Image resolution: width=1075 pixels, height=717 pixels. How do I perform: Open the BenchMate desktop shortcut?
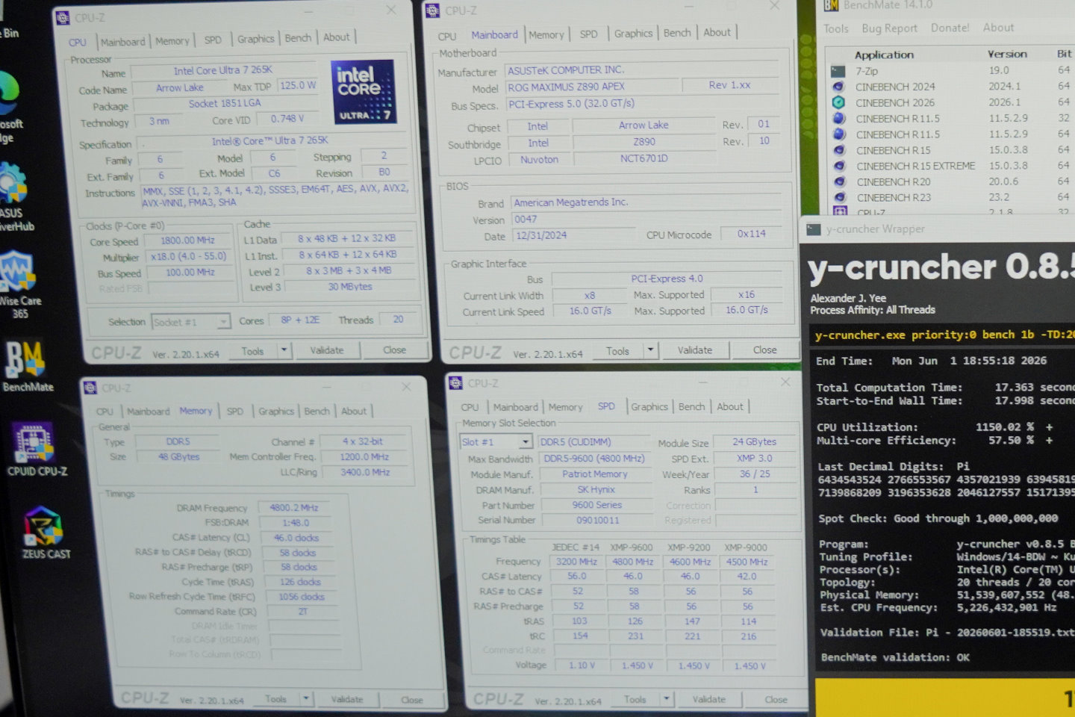tap(26, 360)
